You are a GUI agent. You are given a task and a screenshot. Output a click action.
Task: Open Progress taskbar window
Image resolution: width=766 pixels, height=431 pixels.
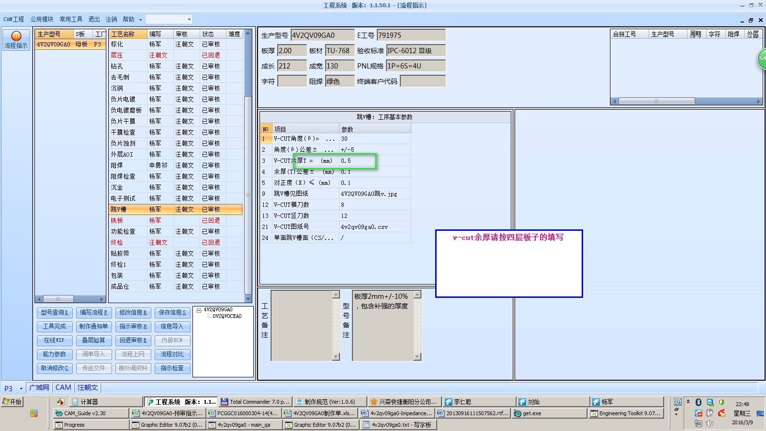click(90, 425)
